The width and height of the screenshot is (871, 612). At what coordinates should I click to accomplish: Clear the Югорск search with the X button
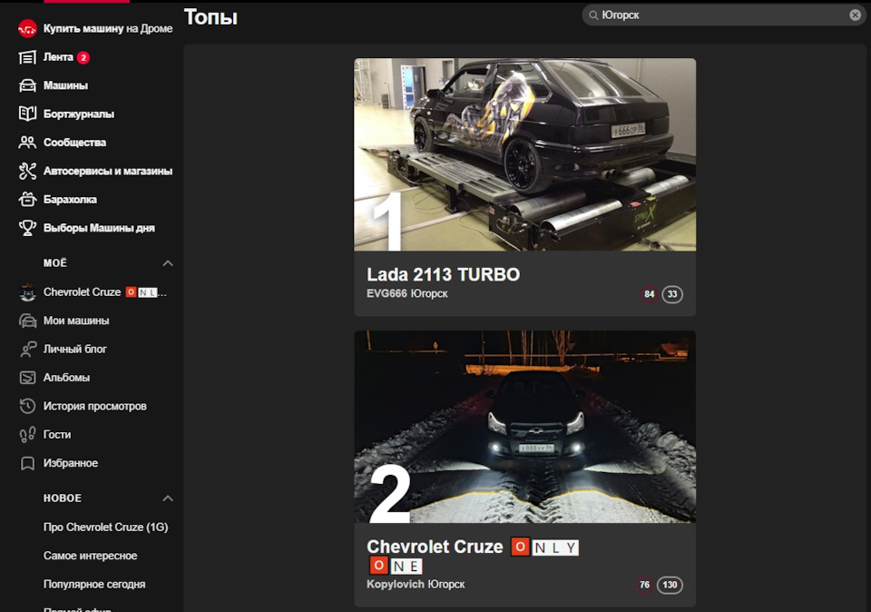point(855,15)
